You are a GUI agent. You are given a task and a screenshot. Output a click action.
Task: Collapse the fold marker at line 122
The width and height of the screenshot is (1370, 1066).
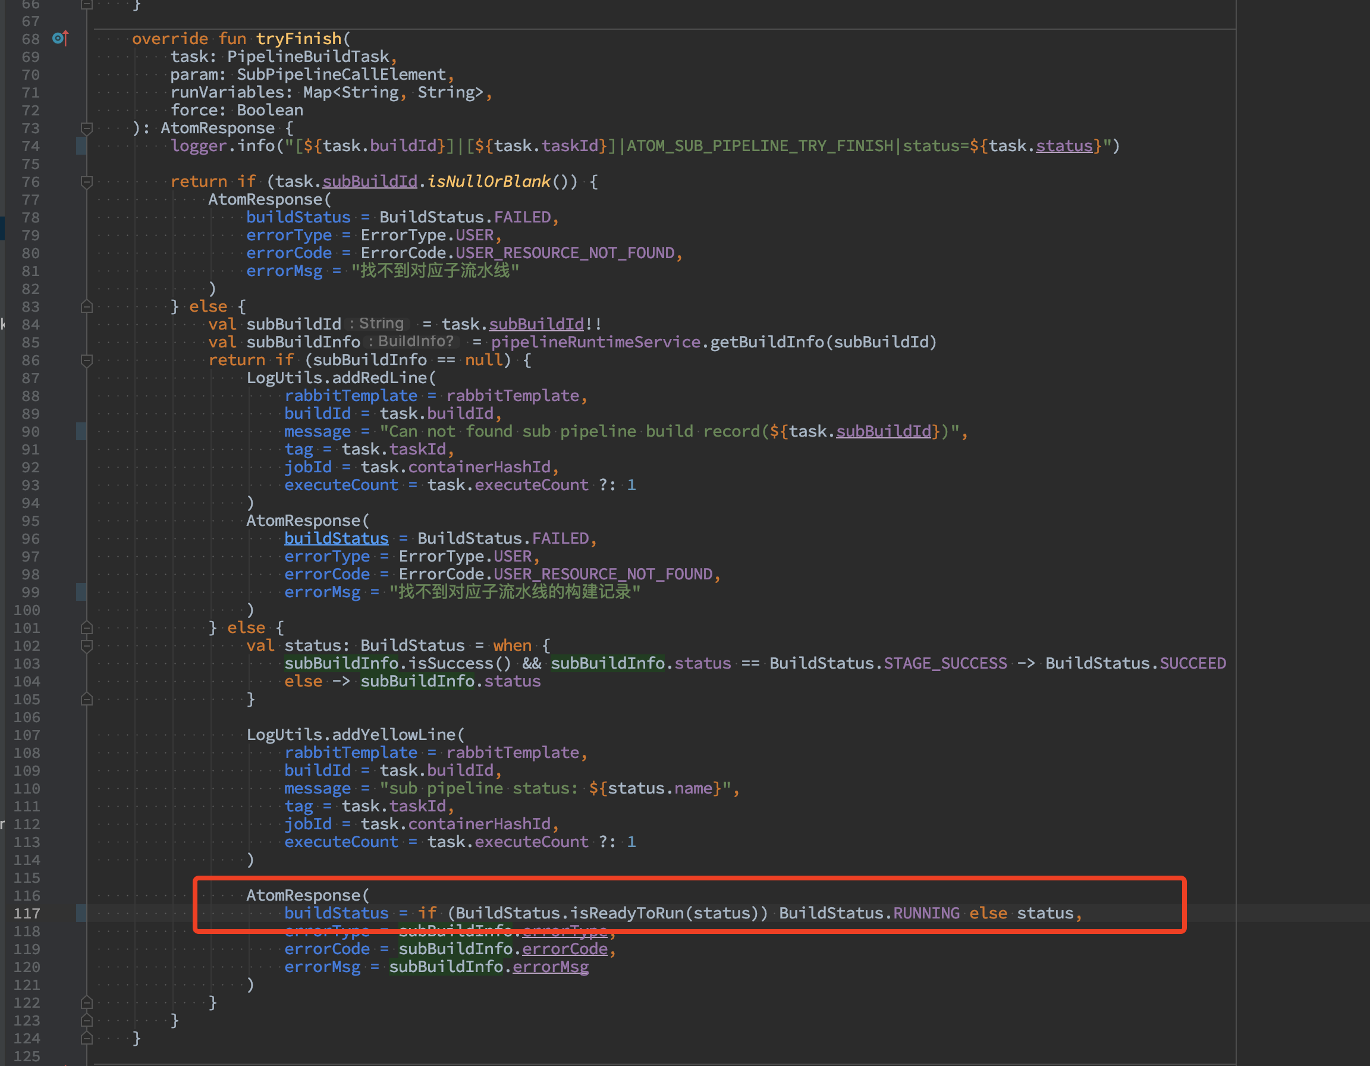87,1002
